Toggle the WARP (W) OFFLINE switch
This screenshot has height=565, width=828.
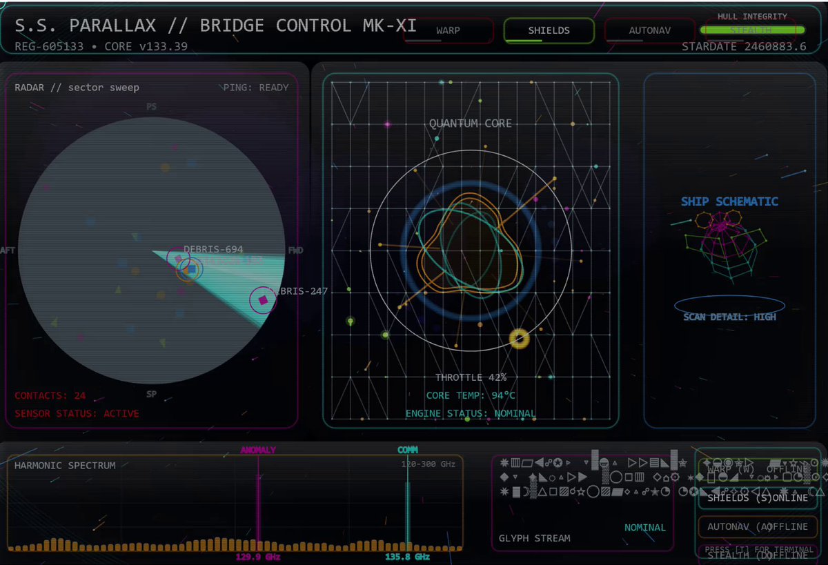tap(758, 469)
